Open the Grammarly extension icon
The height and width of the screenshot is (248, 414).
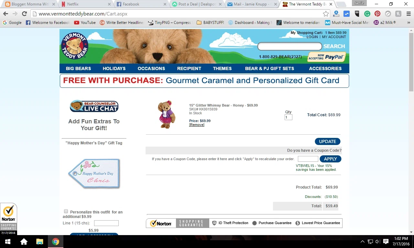367,14
